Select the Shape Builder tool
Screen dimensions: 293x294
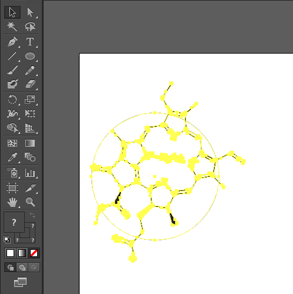pos(12,128)
